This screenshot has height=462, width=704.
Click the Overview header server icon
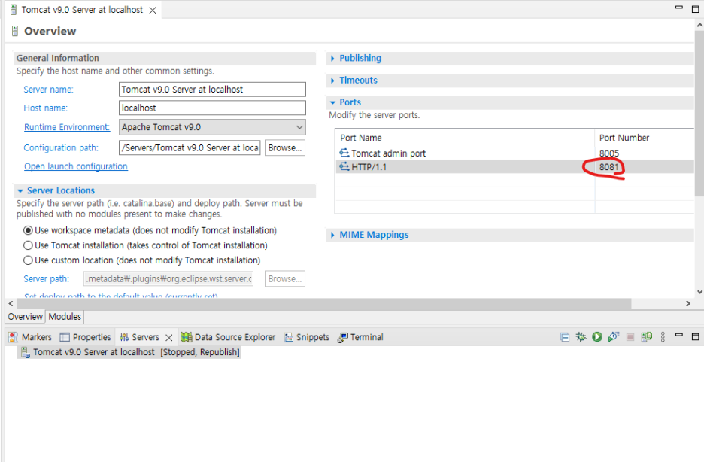click(x=15, y=31)
